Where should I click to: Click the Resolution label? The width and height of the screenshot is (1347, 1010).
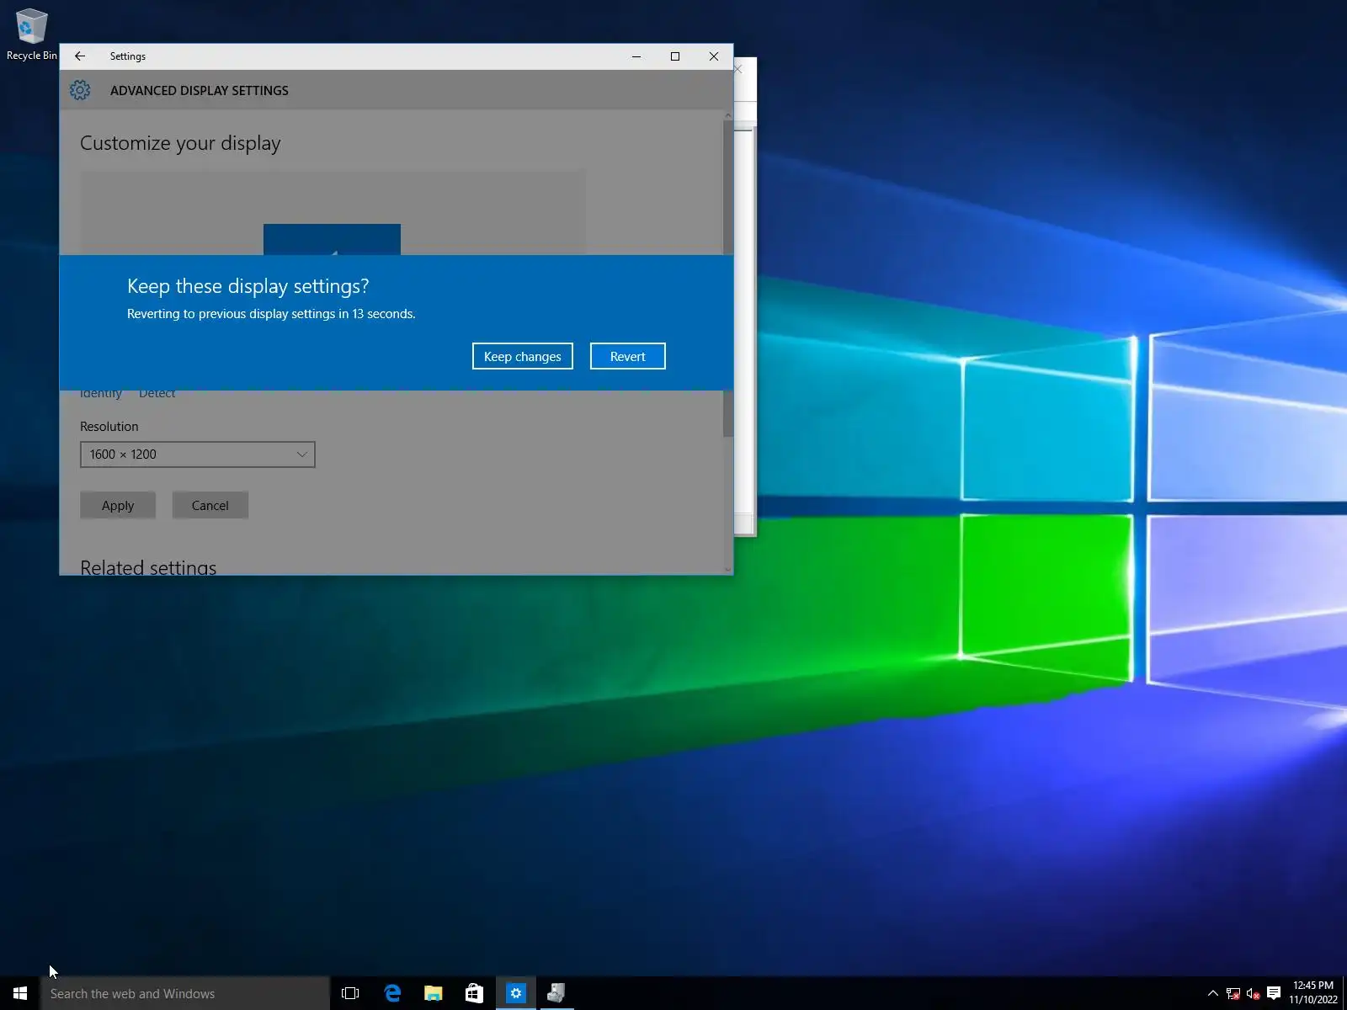click(109, 427)
